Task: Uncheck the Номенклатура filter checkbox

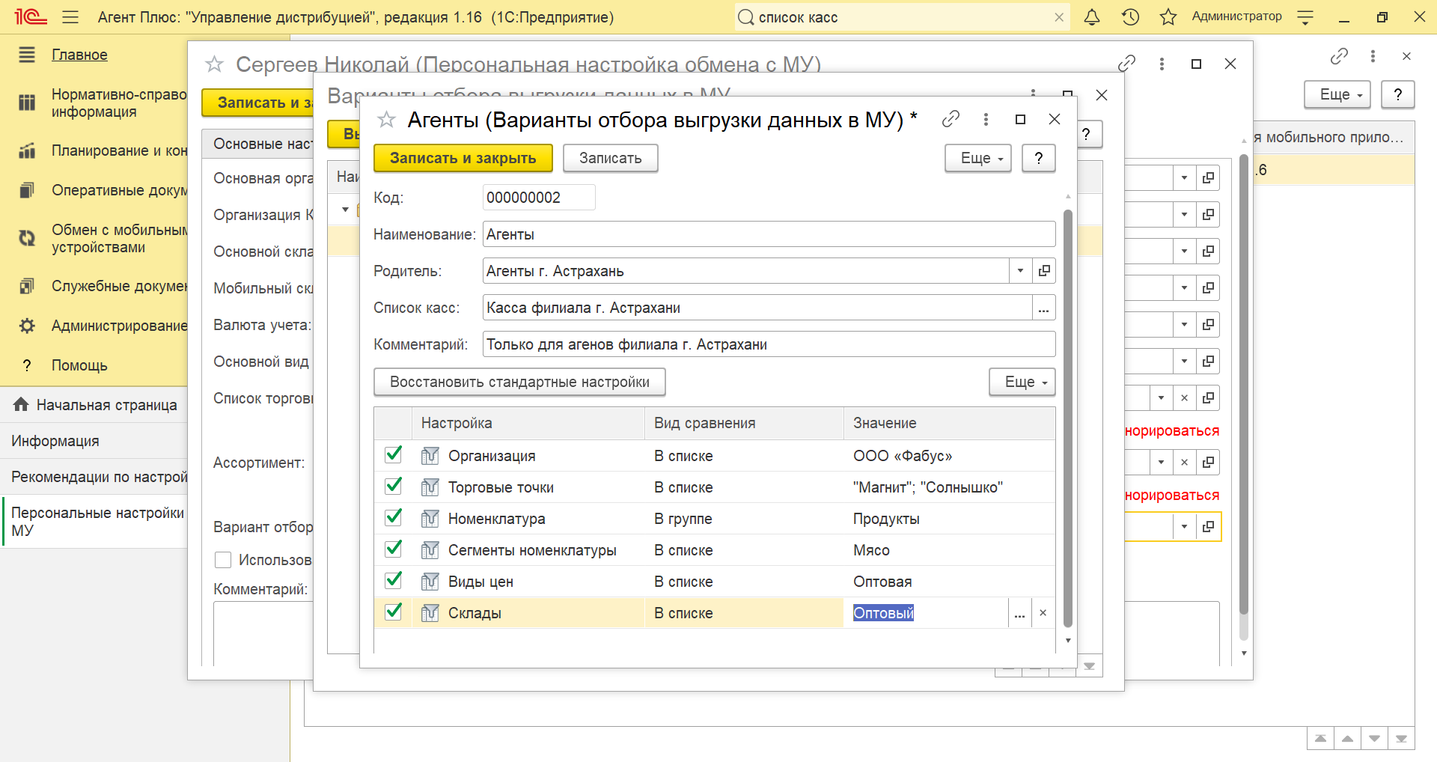Action: coord(393,517)
